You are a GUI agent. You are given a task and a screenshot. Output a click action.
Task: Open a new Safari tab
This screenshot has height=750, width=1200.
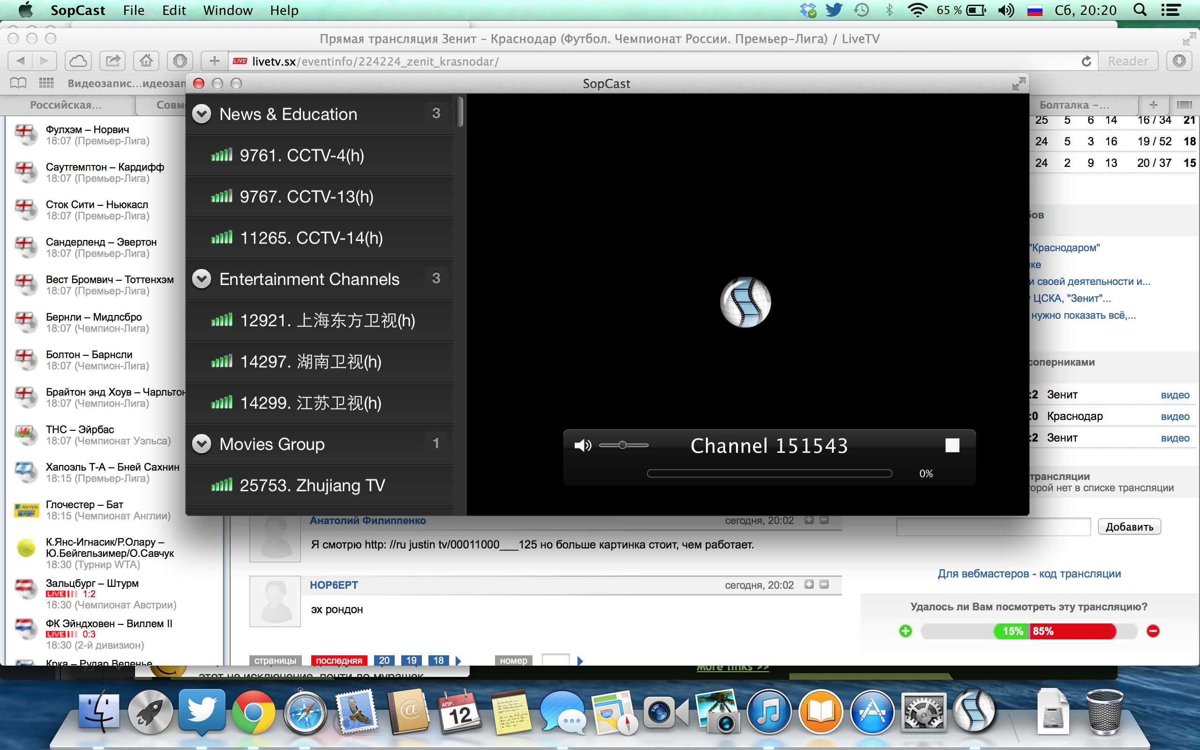[1154, 105]
